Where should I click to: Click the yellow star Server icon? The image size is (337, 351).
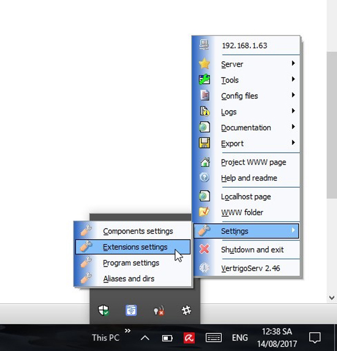(204, 64)
